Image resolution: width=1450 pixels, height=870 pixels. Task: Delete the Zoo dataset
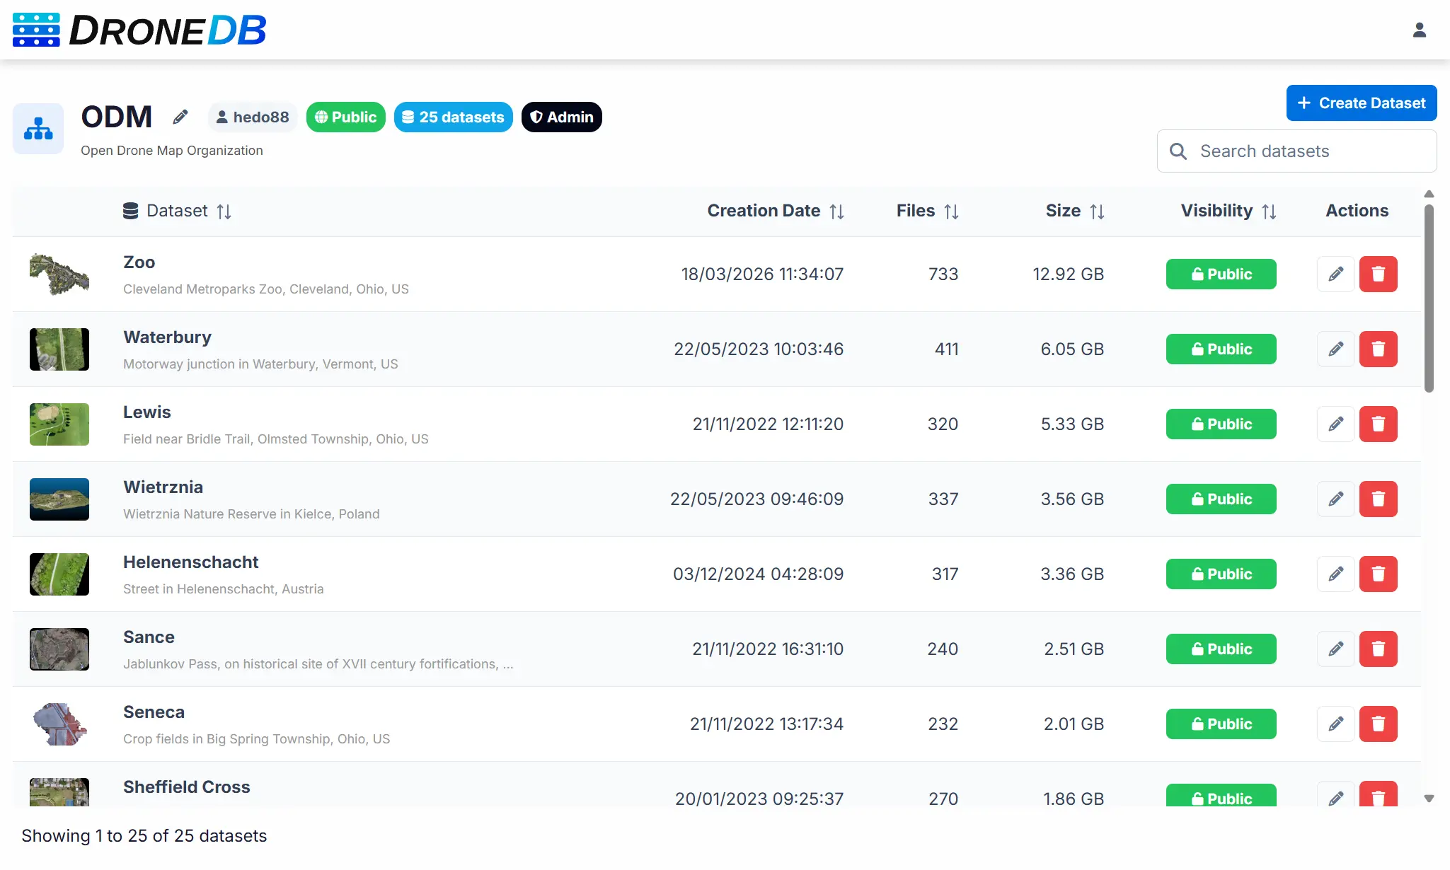[1378, 274]
